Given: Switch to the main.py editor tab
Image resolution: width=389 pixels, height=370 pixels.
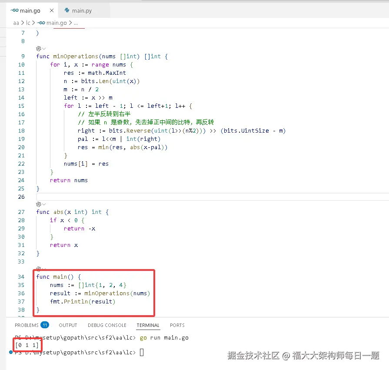Looking at the screenshot, I should coord(84,11).
